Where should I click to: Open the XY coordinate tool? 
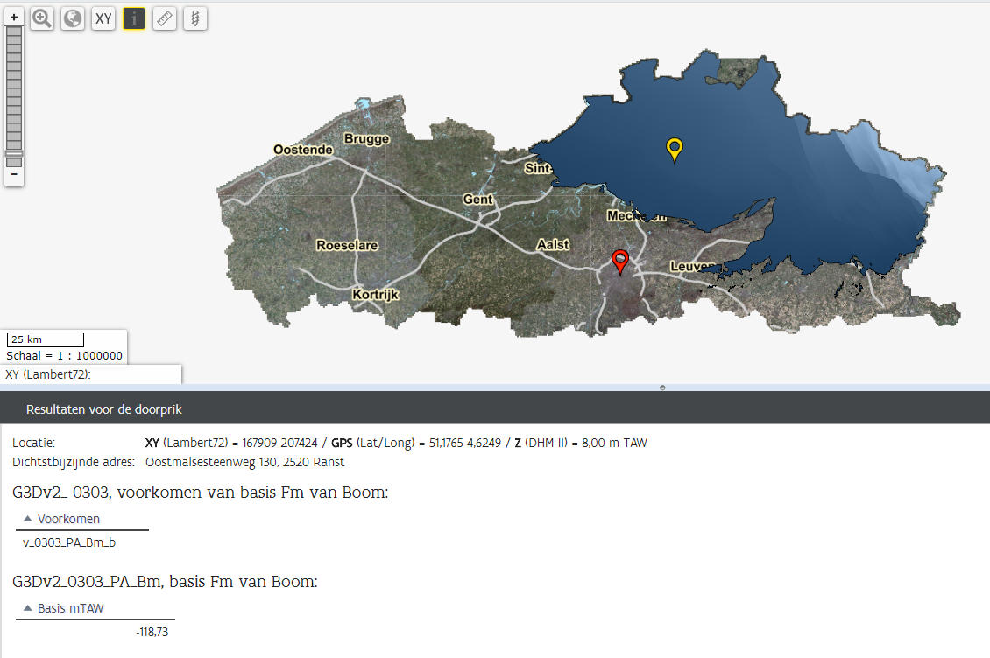tap(103, 17)
